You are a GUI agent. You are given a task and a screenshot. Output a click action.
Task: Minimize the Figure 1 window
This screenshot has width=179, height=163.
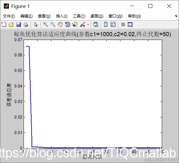[x=132, y=6]
